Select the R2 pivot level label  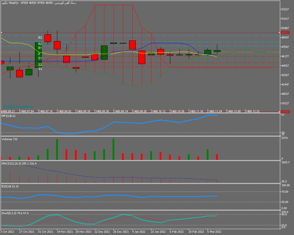coord(40,44)
